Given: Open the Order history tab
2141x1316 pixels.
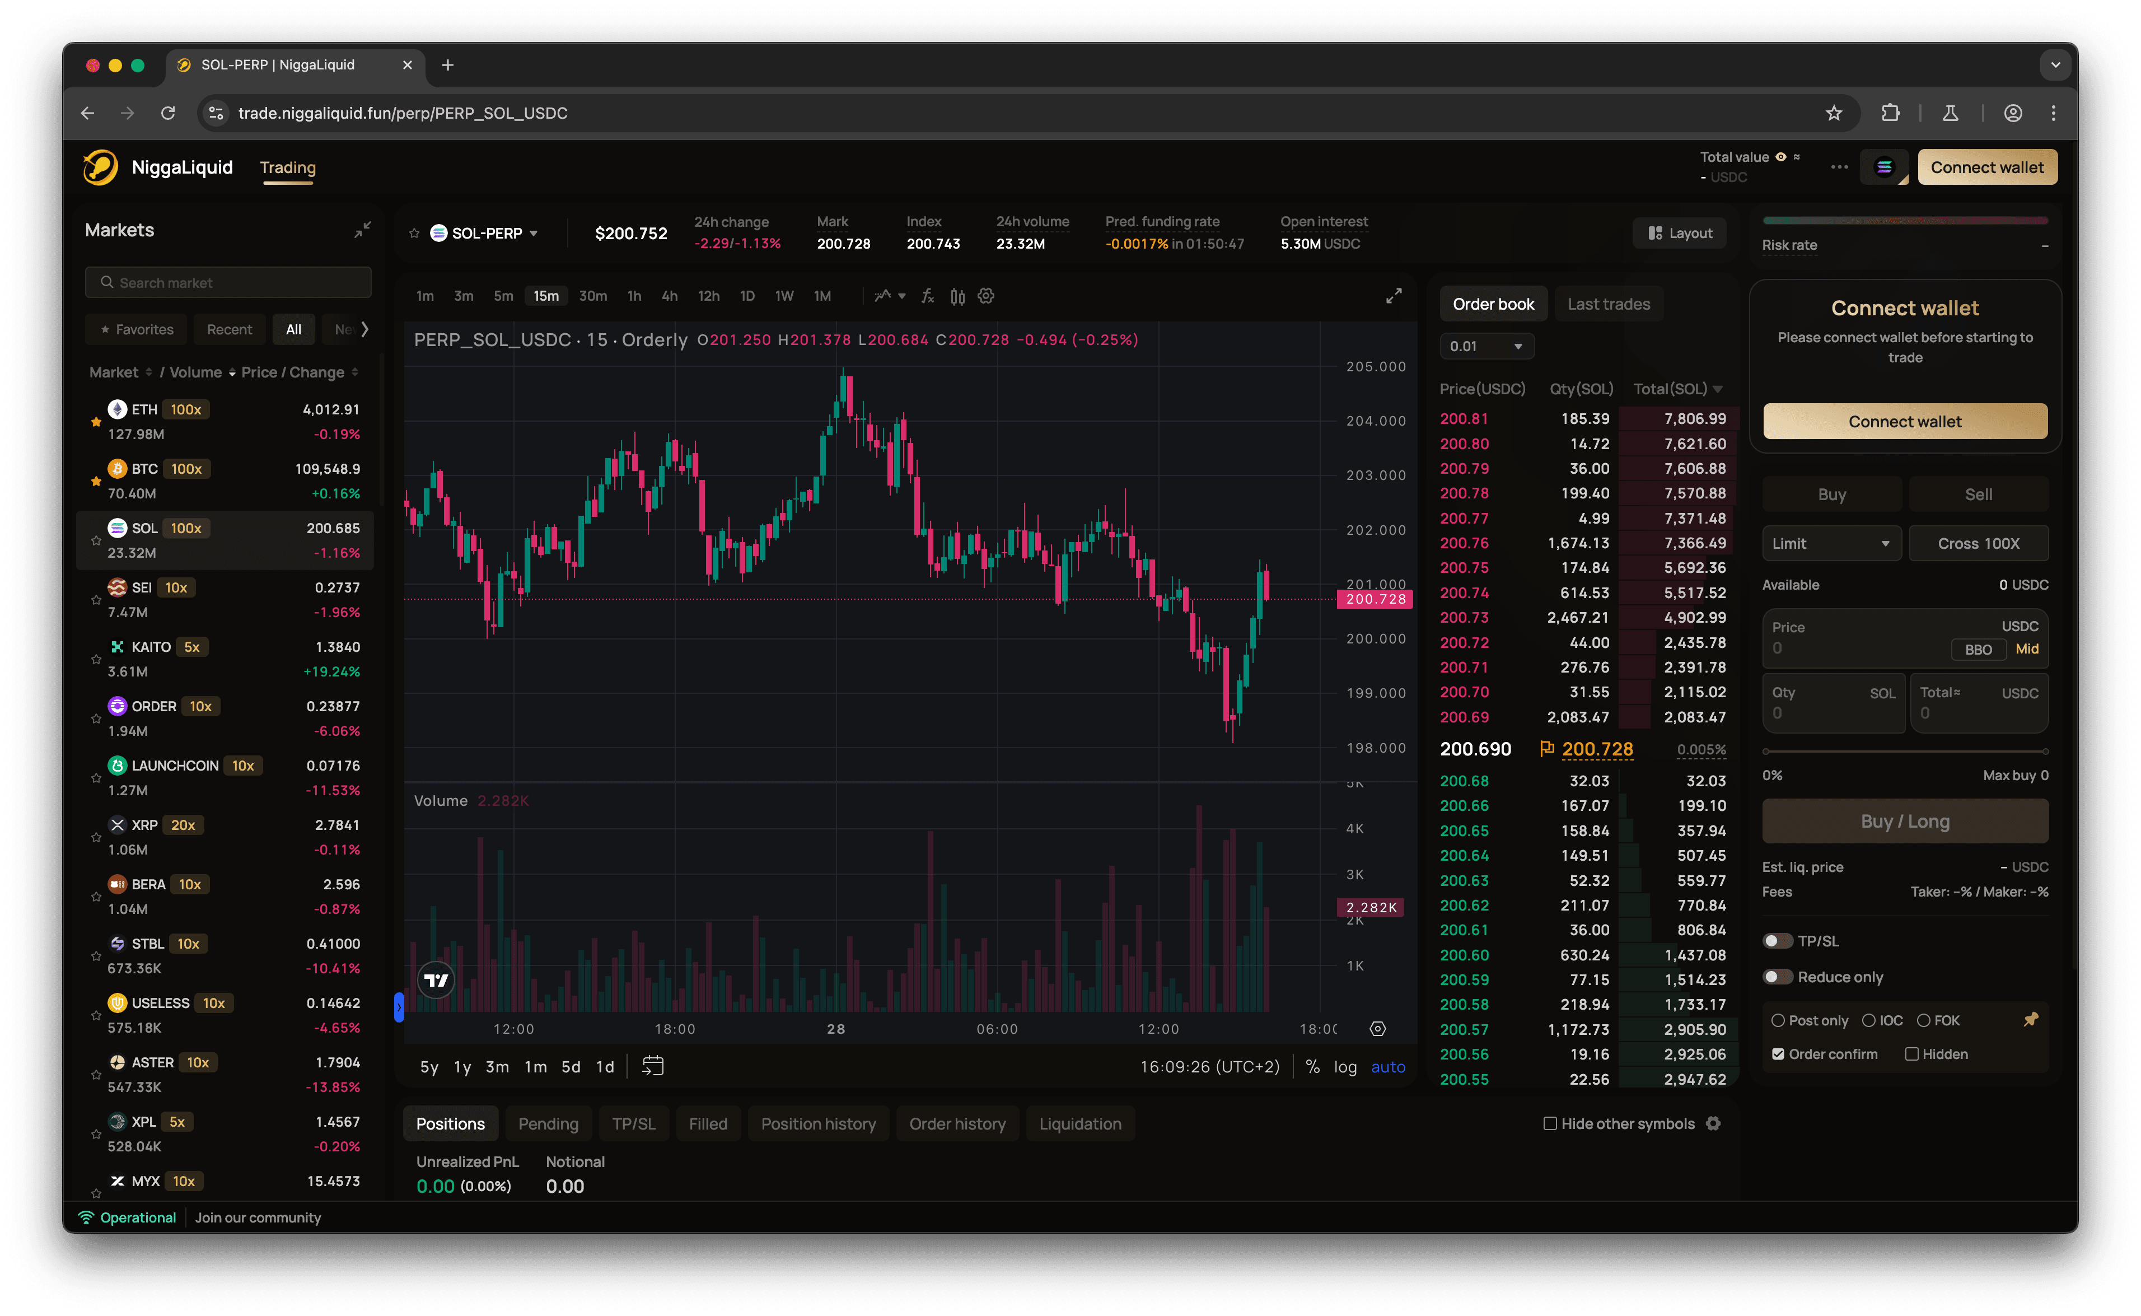Looking at the screenshot, I should (x=957, y=1124).
